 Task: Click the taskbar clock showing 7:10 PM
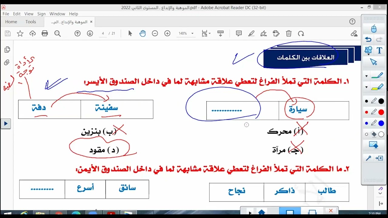coord(374,214)
